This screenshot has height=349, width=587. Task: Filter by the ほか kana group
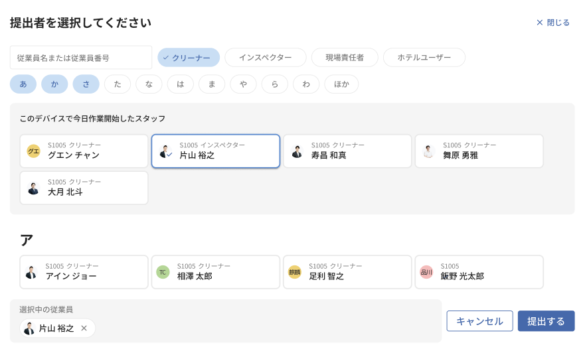coord(341,84)
